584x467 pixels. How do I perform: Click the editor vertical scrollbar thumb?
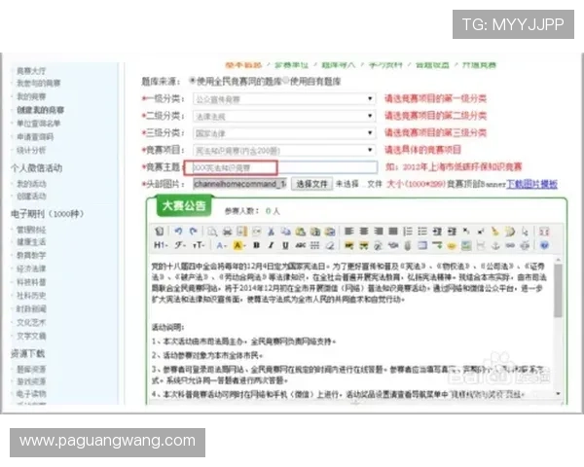[558, 291]
